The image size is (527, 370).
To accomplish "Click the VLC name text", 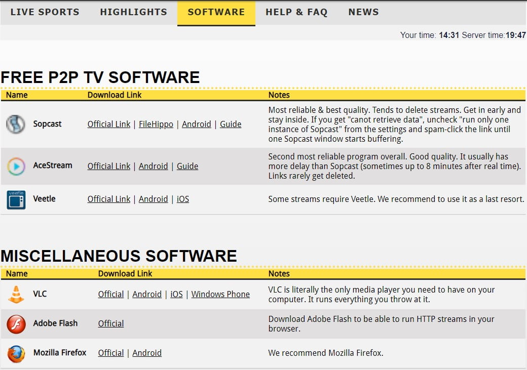I will click(40, 294).
